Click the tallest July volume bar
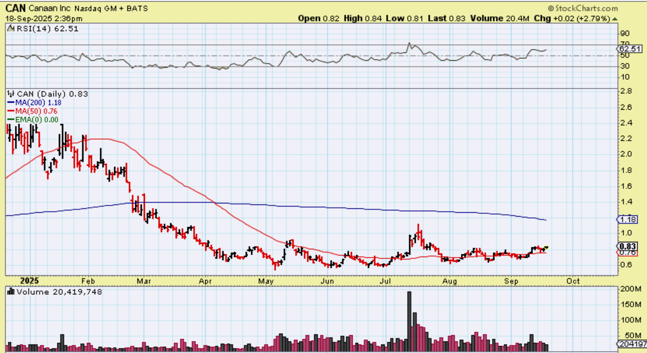The width and height of the screenshot is (647, 353). click(409, 321)
